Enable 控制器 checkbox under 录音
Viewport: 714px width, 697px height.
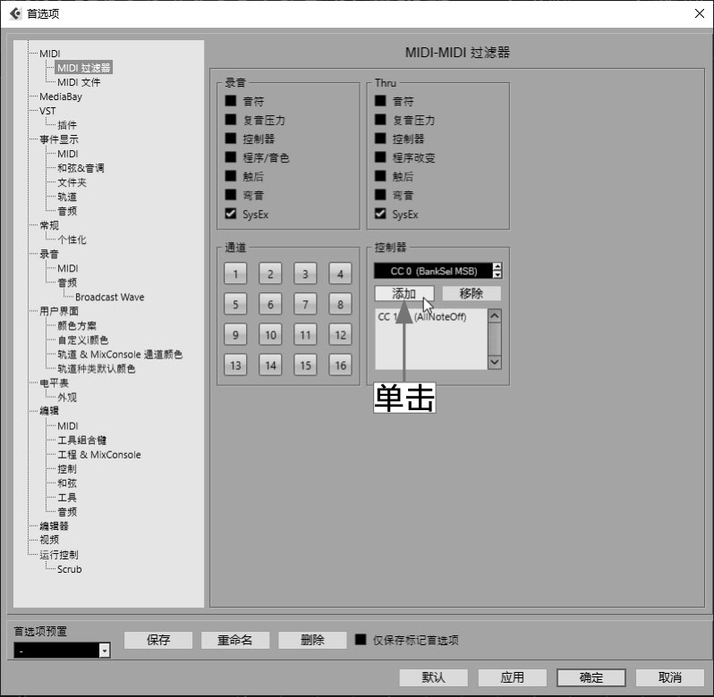[x=231, y=139]
